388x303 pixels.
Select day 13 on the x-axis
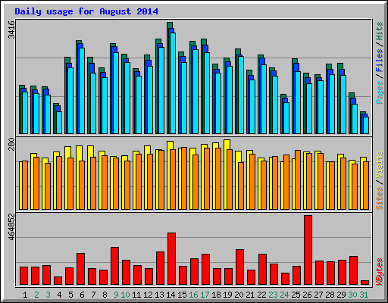click(x=159, y=295)
